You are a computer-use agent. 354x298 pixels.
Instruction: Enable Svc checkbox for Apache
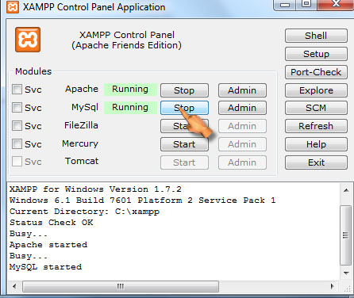click(17, 90)
